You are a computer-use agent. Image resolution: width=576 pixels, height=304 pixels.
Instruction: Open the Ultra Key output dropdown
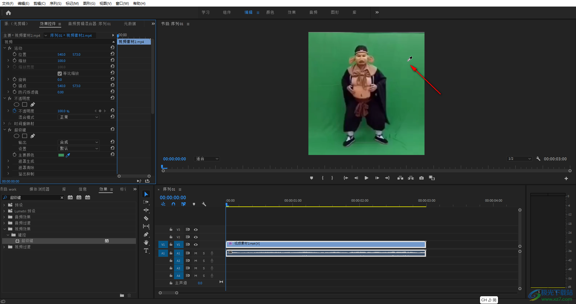78,142
